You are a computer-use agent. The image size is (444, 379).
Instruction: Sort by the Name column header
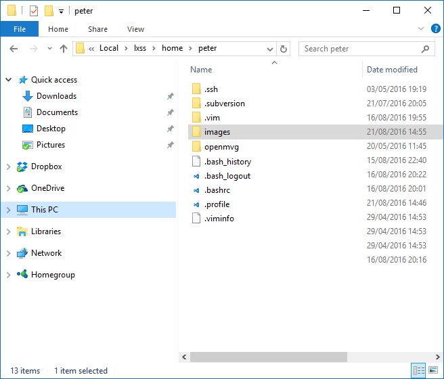[201, 70]
